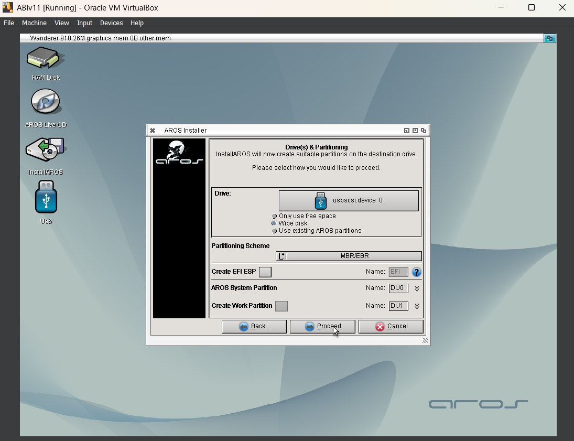Close the AROS Installer window
Screen dimensions: 574x441
pyautogui.click(x=153, y=131)
